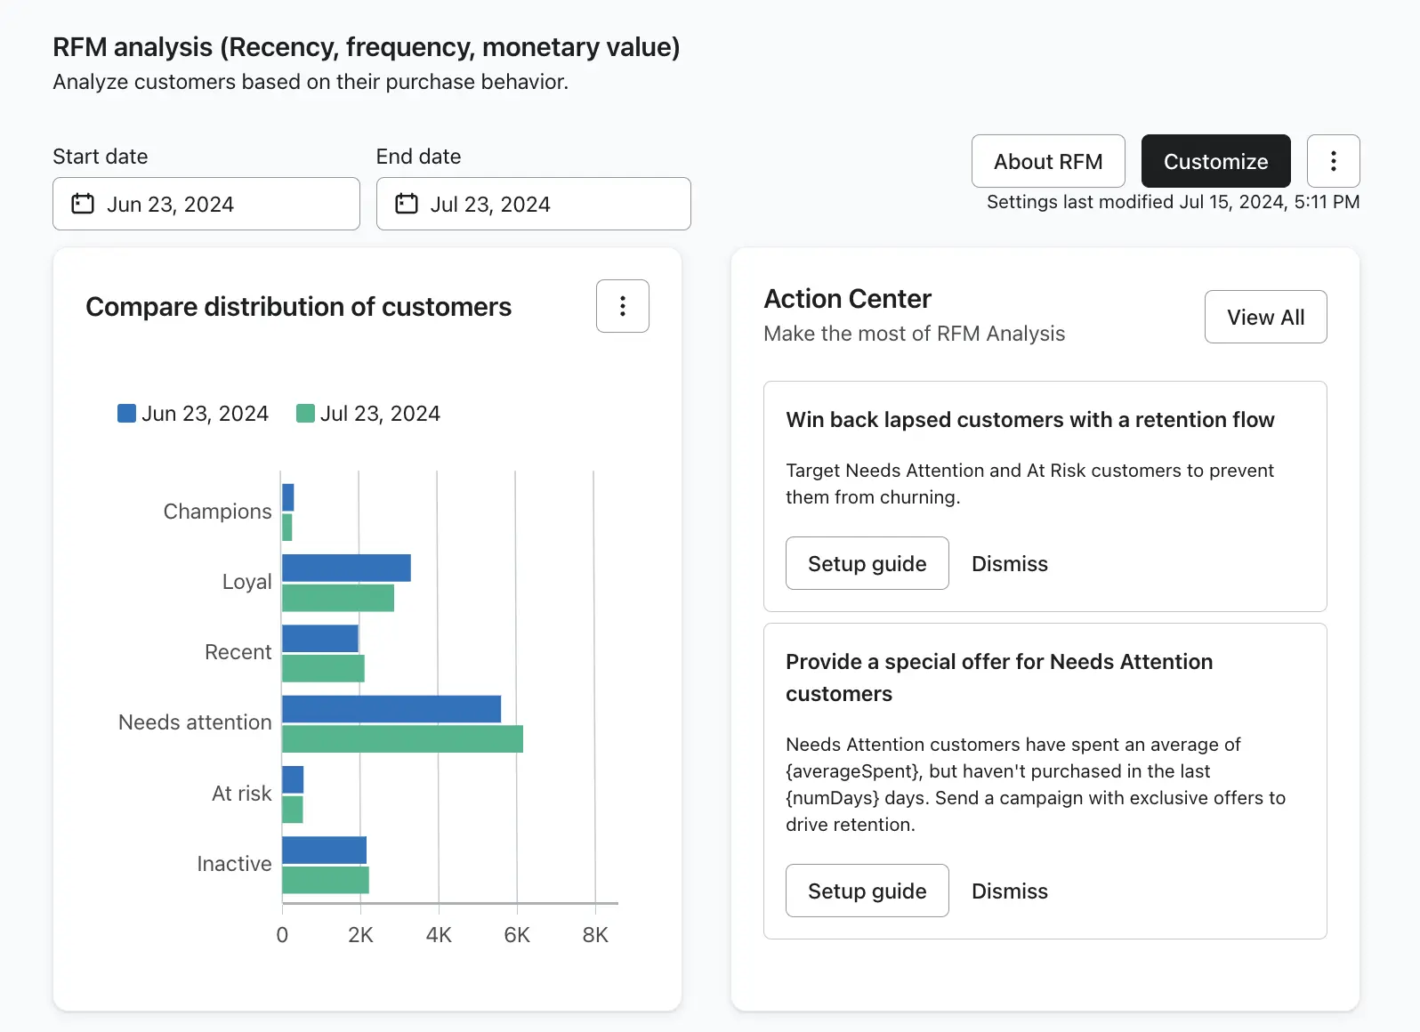This screenshot has width=1420, height=1032.
Task: Click the blue Inactive bar
Action: pos(324,851)
